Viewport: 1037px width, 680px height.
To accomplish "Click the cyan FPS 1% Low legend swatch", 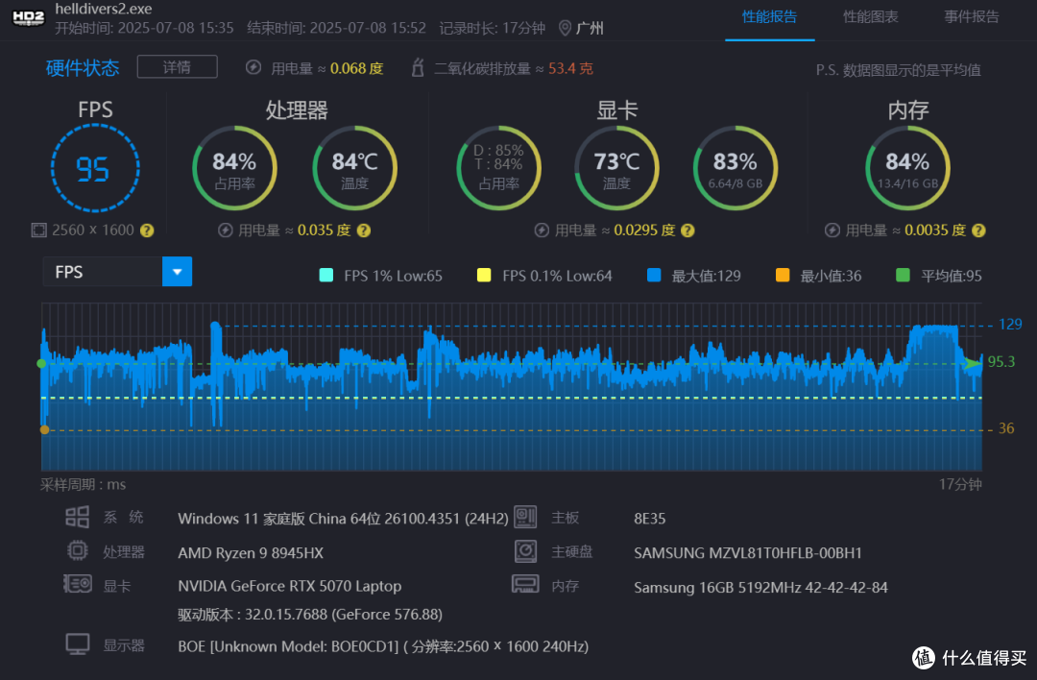I will tap(326, 276).
